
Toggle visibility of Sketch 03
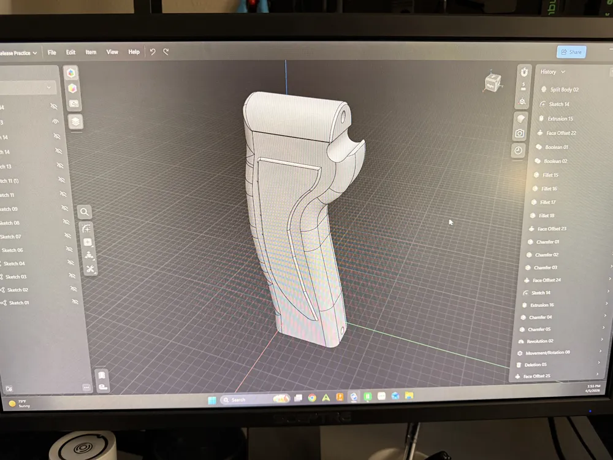pyautogui.click(x=72, y=275)
